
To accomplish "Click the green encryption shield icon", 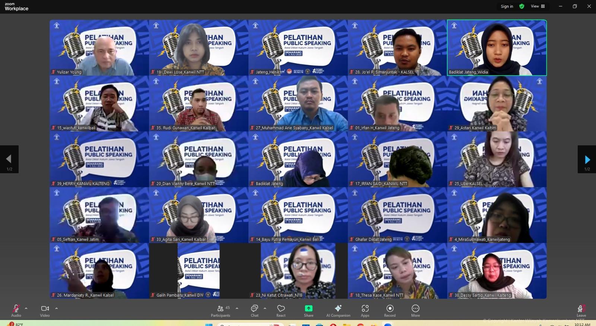I will point(521,6).
